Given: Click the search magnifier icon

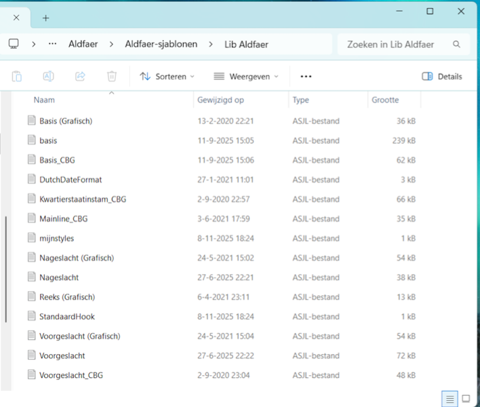Looking at the screenshot, I should pos(457,44).
